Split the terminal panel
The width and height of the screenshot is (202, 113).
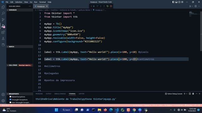pyautogui.click(x=190, y=94)
